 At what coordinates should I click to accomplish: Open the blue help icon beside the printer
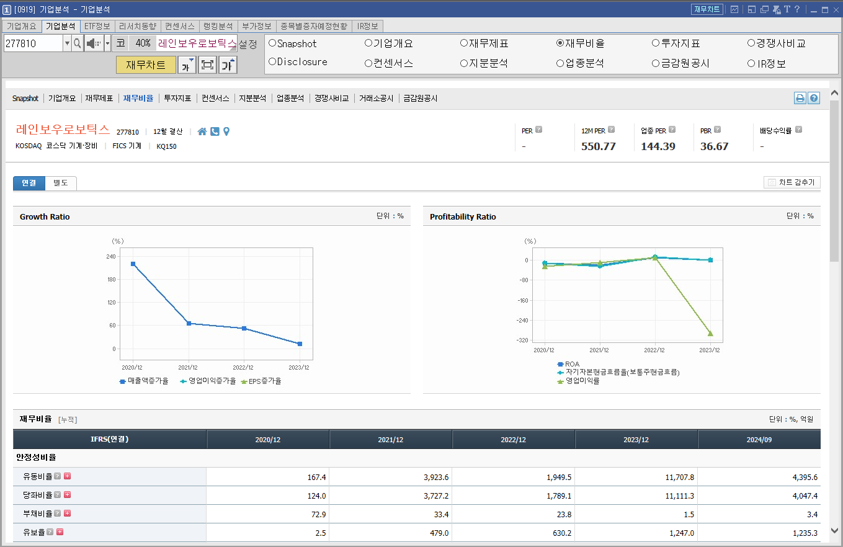[x=814, y=98]
